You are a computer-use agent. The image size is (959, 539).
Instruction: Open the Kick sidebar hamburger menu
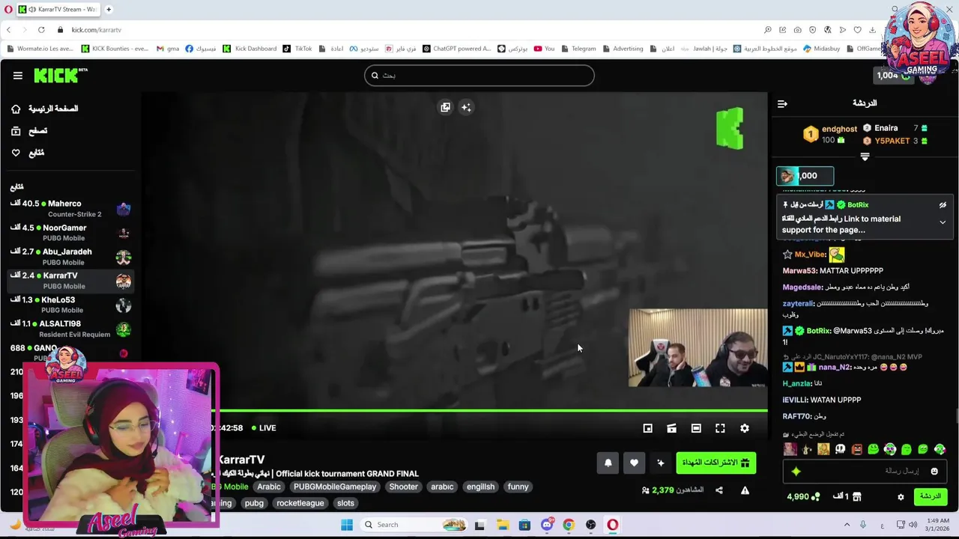tap(17, 76)
